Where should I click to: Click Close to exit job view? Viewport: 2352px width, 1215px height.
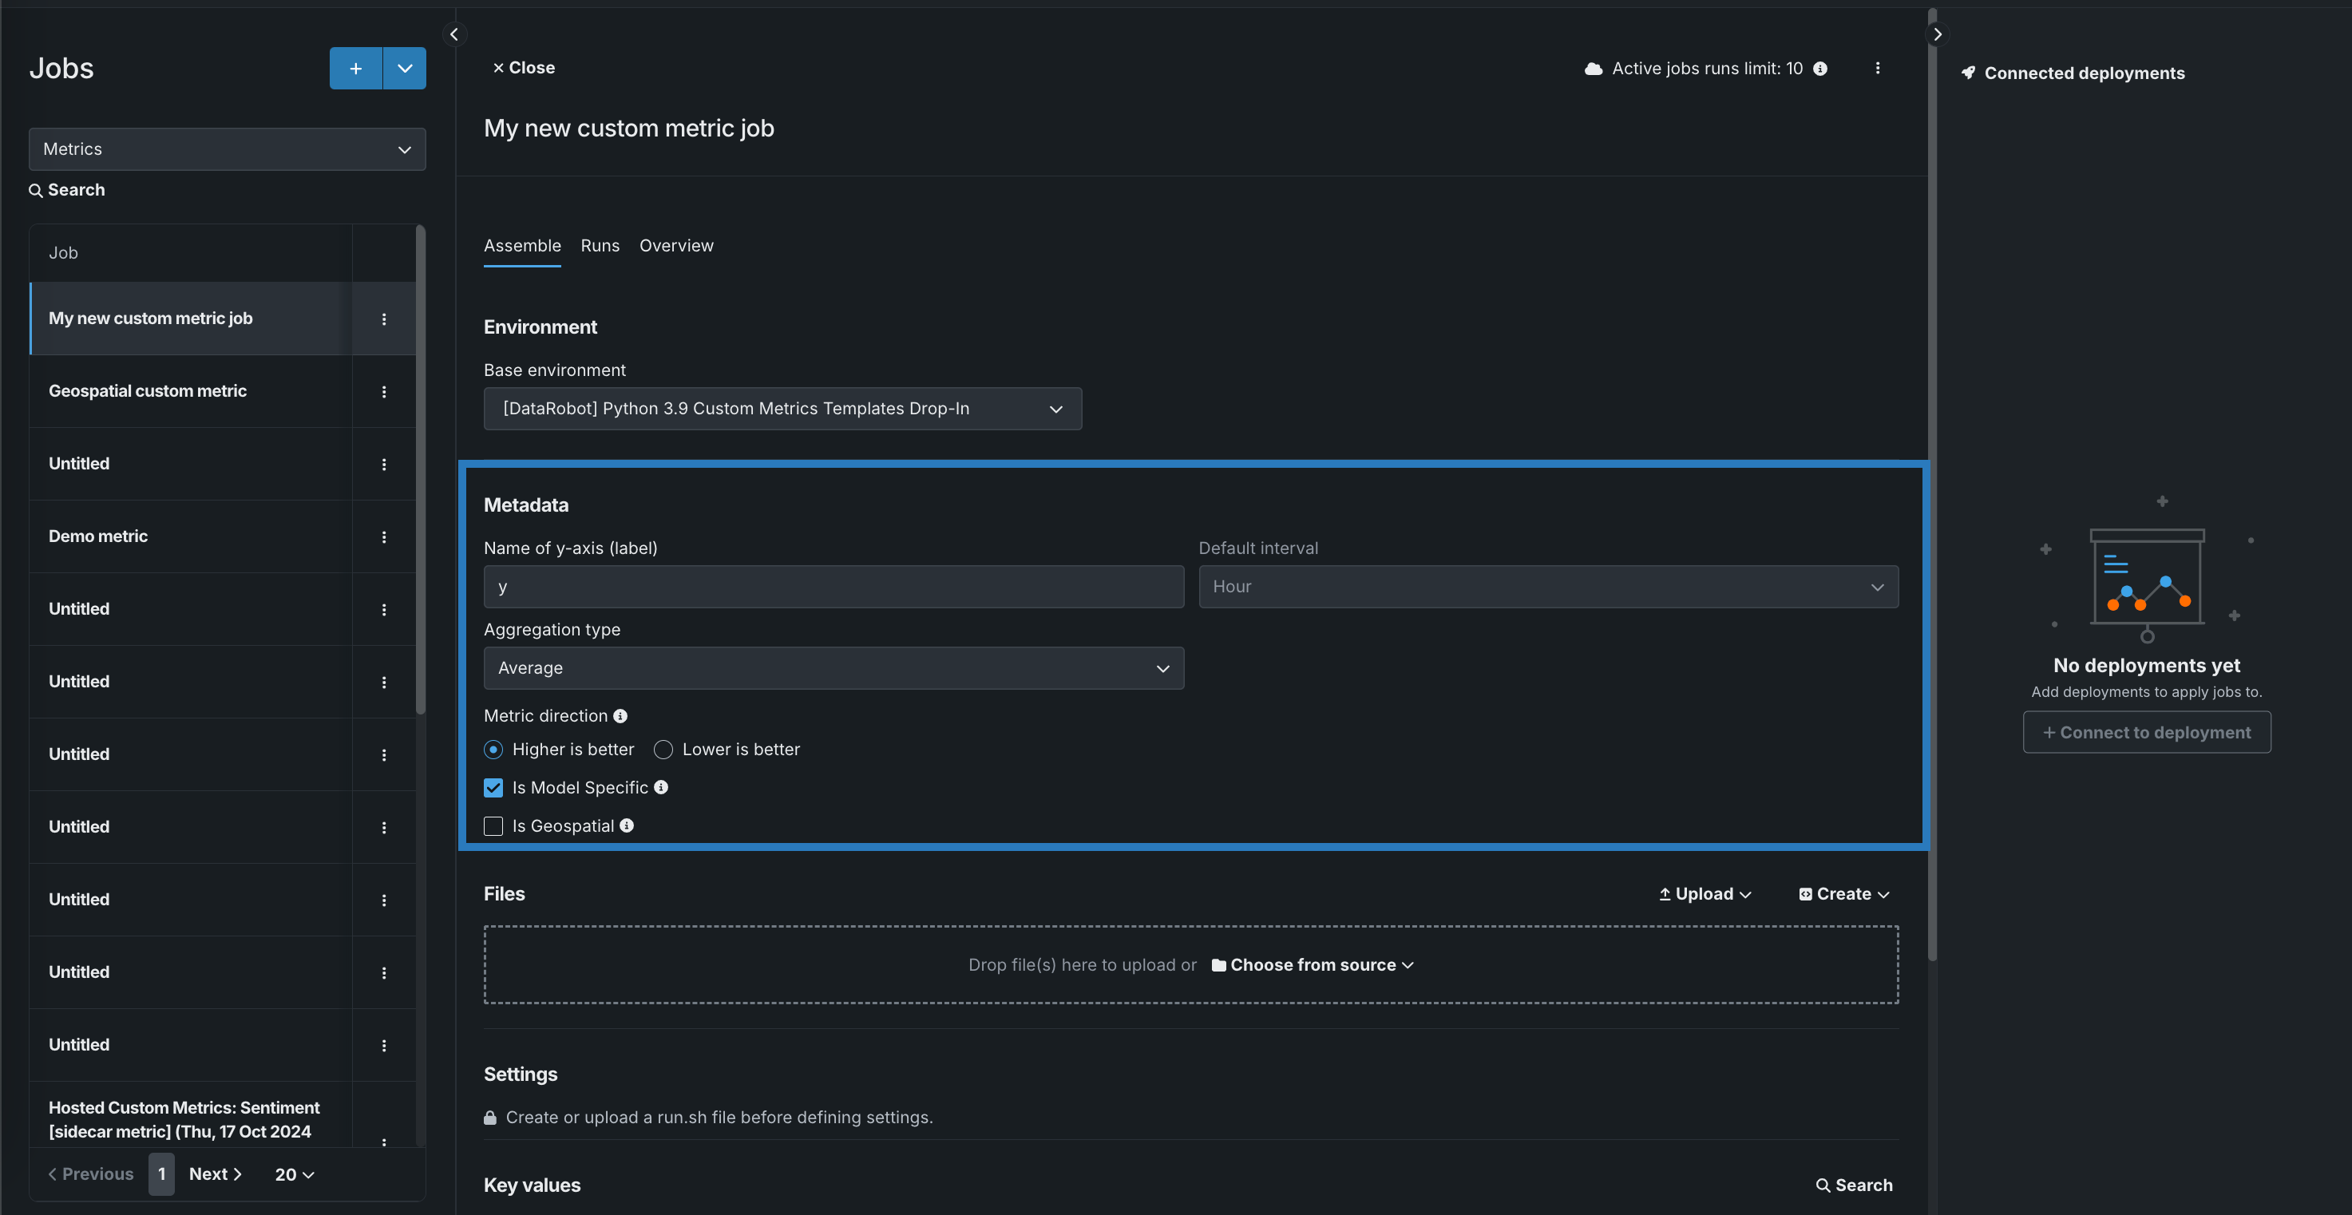523,68
